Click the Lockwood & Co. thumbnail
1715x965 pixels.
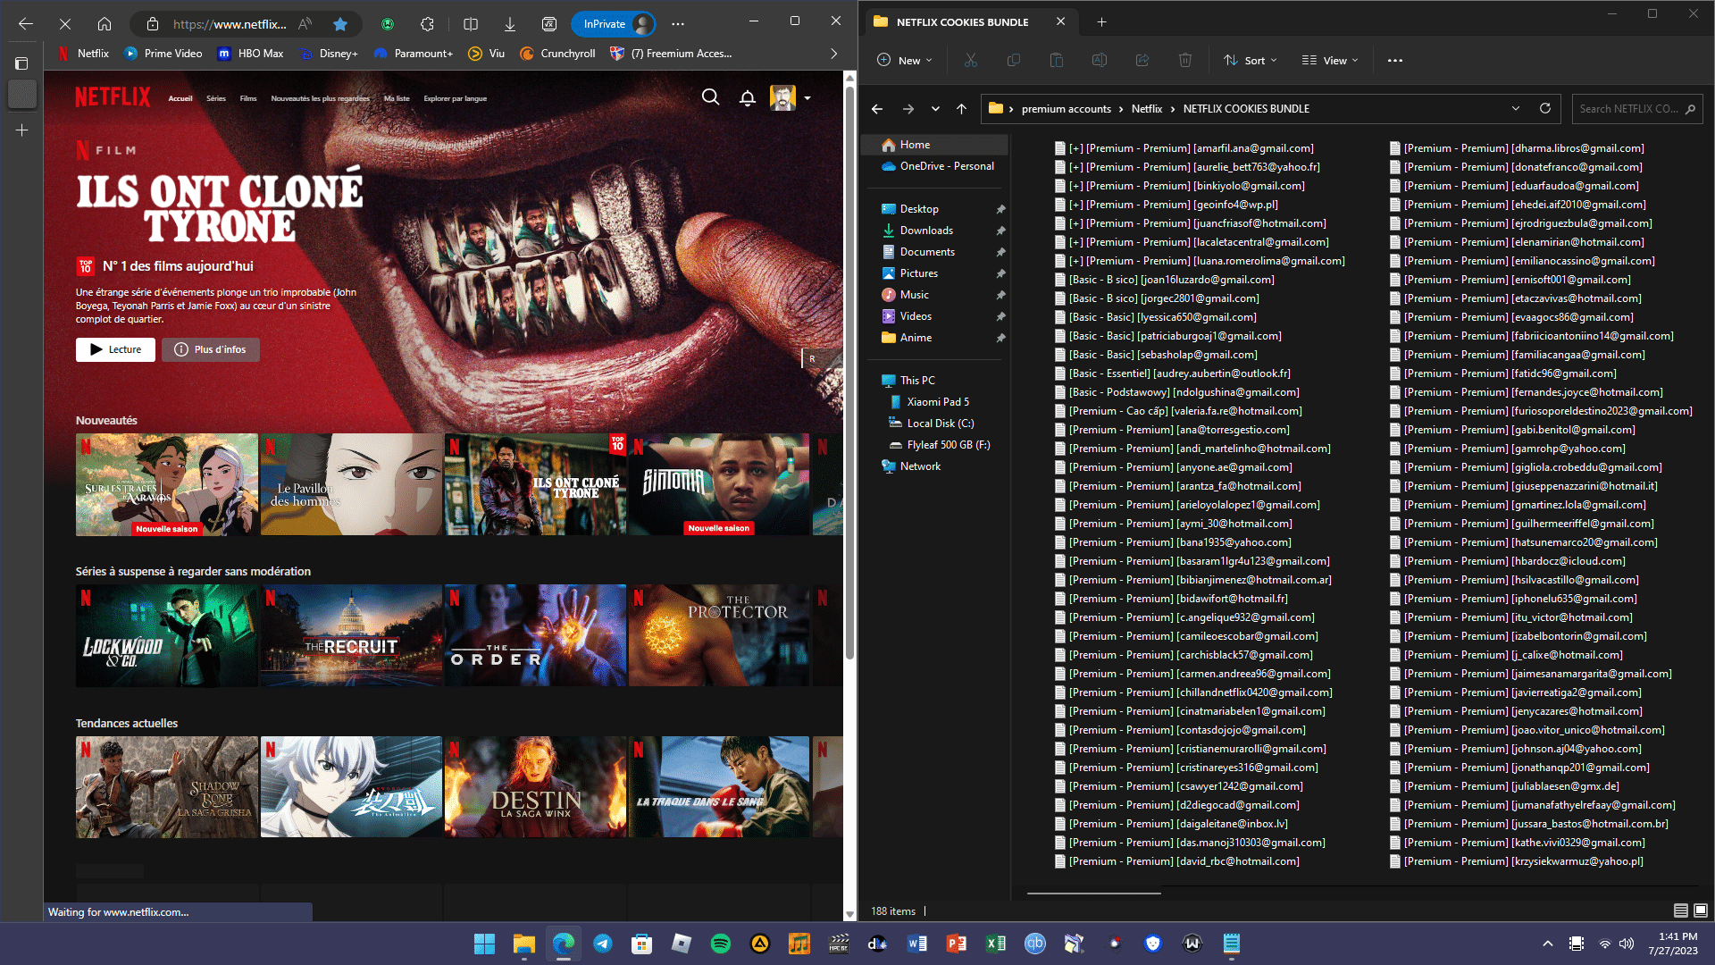(x=166, y=635)
